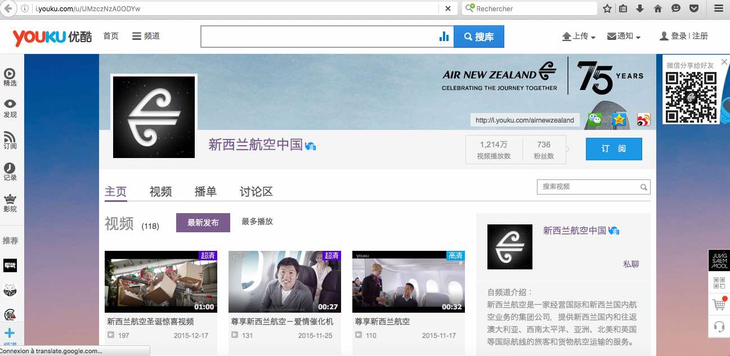Click the 736 fans count

click(544, 145)
